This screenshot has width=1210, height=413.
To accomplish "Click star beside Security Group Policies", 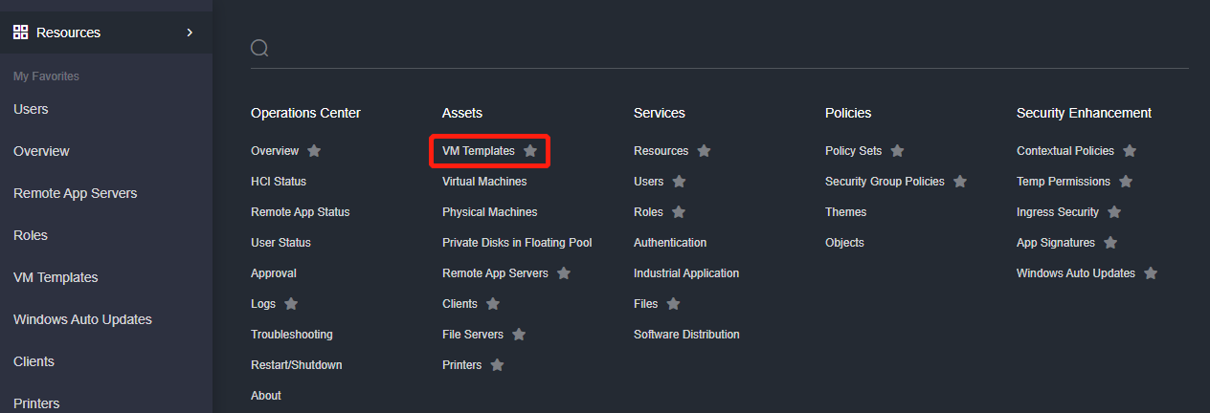I will pos(960,182).
